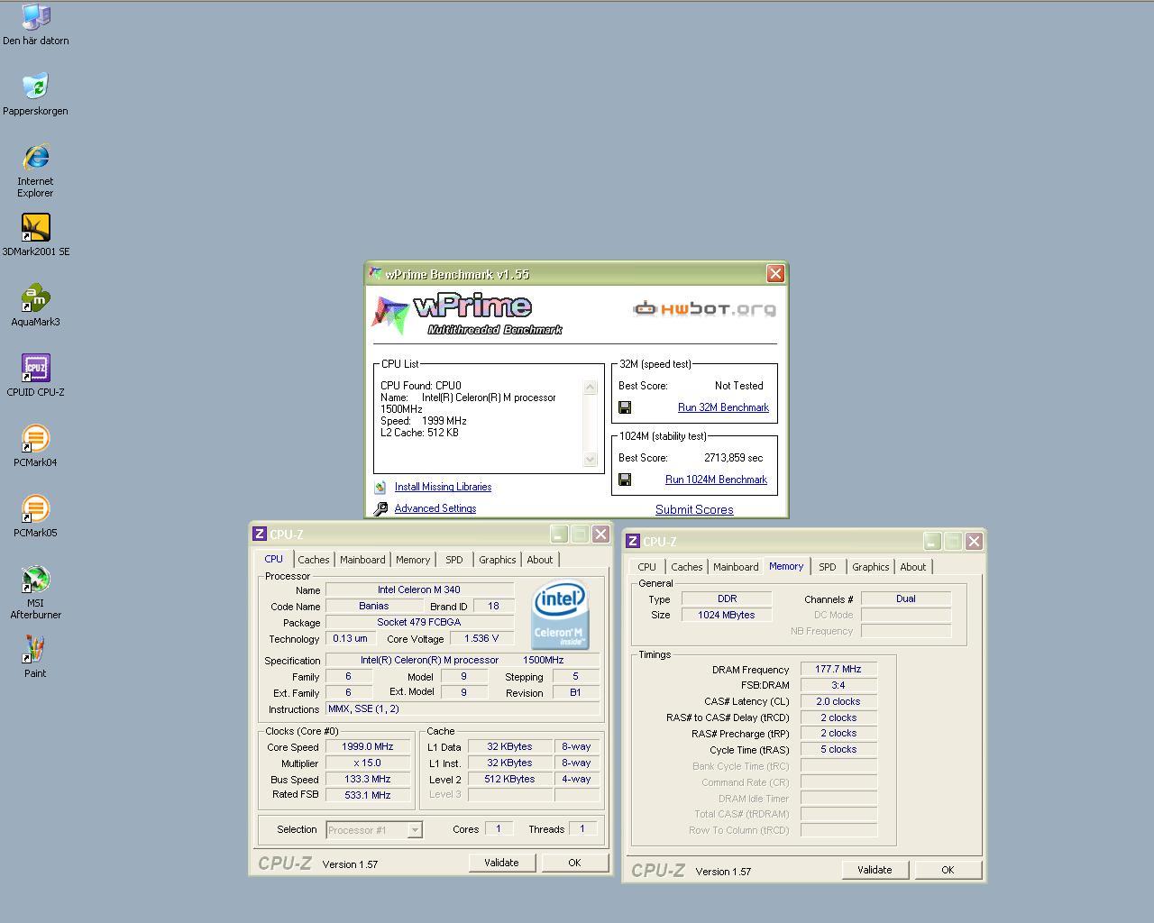The image size is (1154, 923).
Task: Click Best Score 2713,859 sec value
Action: click(x=734, y=458)
